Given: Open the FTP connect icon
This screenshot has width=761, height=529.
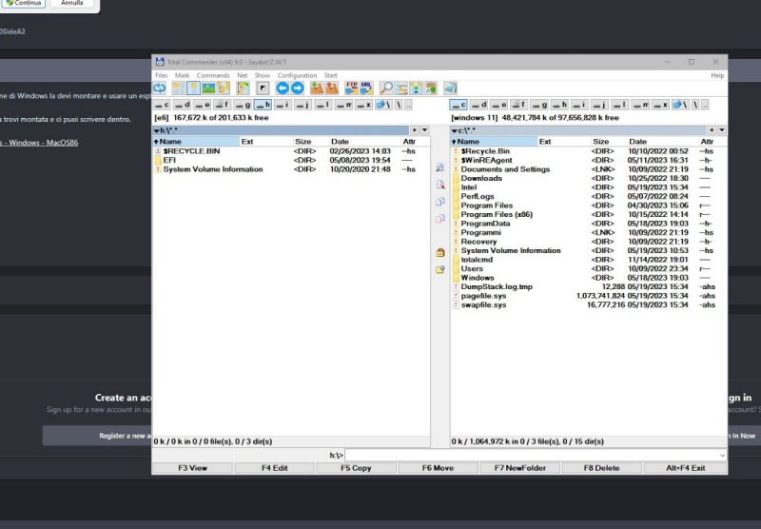Looking at the screenshot, I should (x=351, y=88).
